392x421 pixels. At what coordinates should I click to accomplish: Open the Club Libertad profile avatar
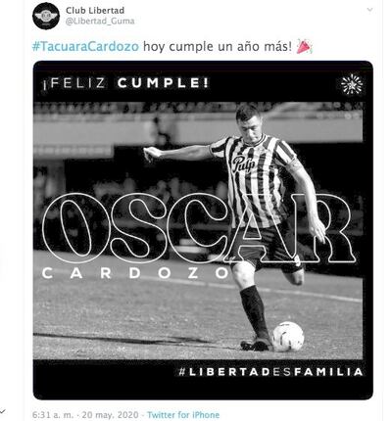[46, 16]
